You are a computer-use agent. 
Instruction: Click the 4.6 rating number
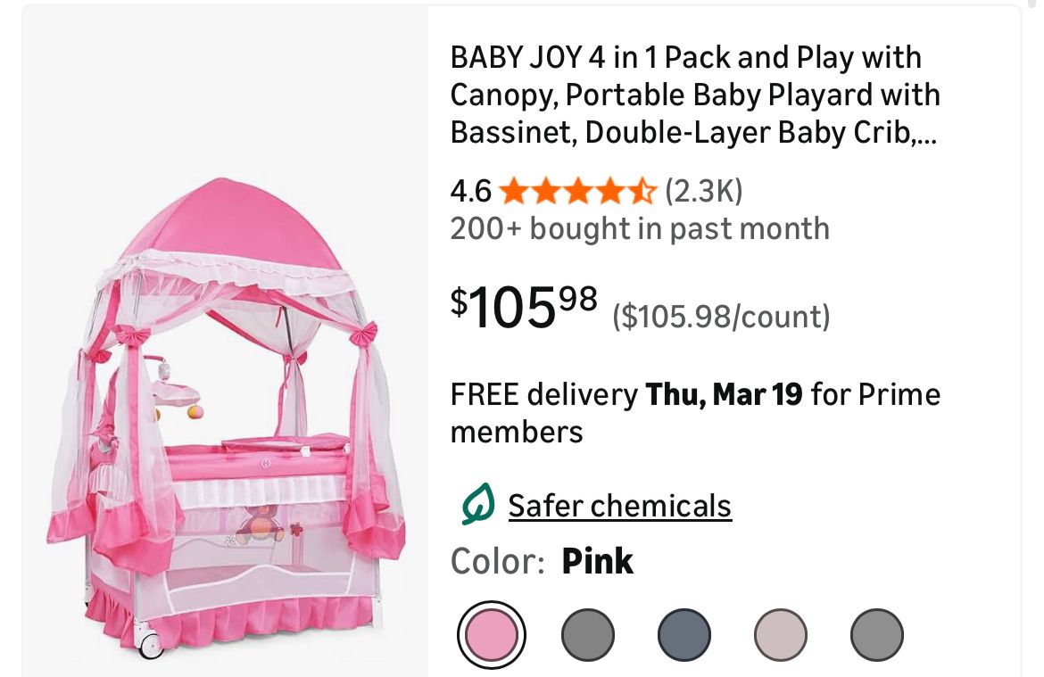[470, 191]
